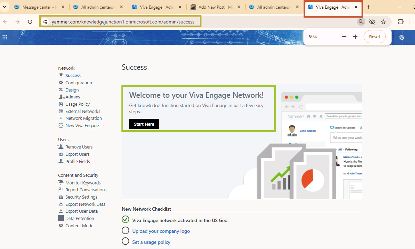Click the Data Retention square icon

coord(61,218)
